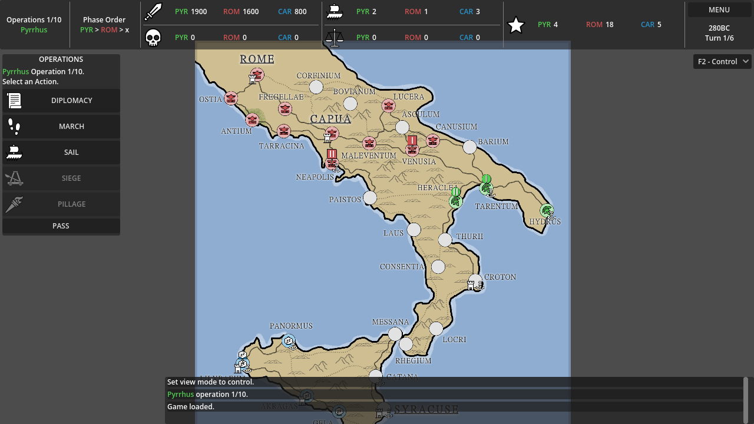Click the fortress tower icon beside Capua
754x424 pixels.
[x=327, y=138]
